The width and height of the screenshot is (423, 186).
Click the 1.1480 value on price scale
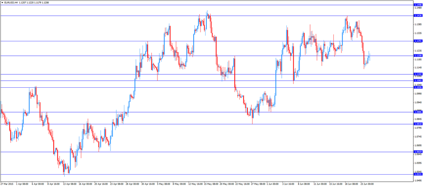[x=418, y=8]
